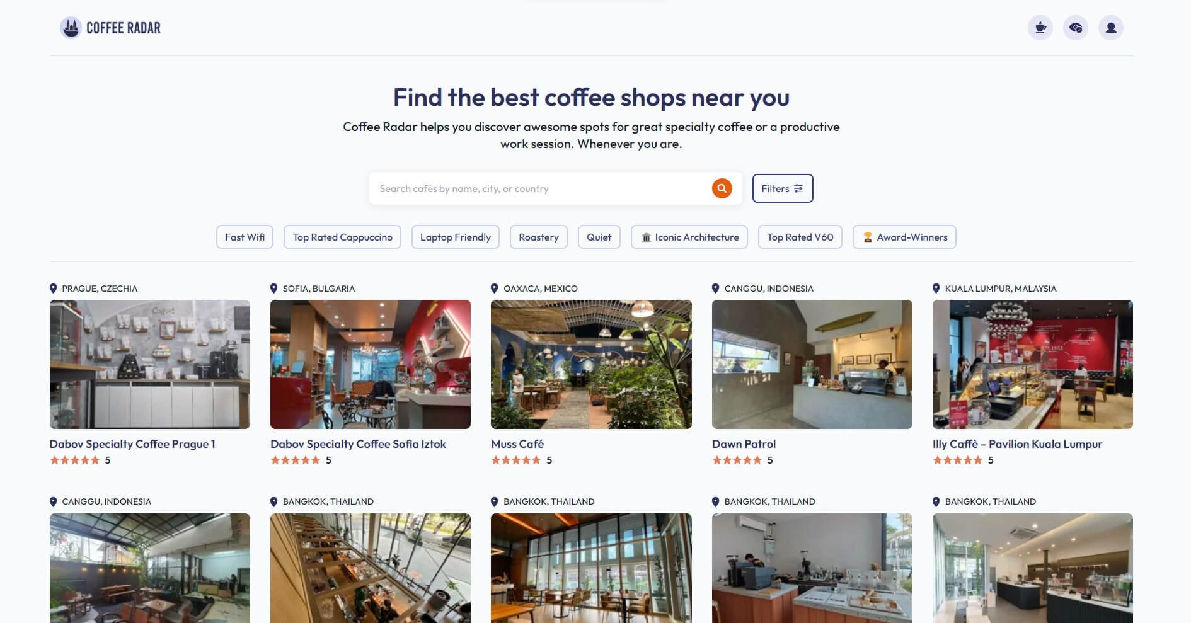Toggle the Laptop Friendly filter chip

(456, 237)
